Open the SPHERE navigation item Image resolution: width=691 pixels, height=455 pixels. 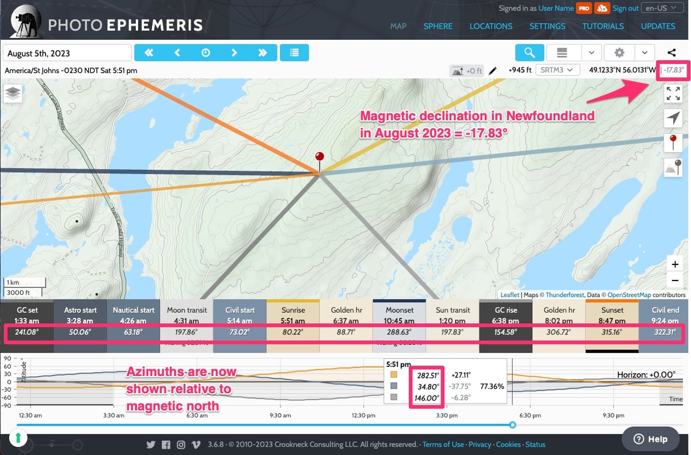(x=438, y=26)
